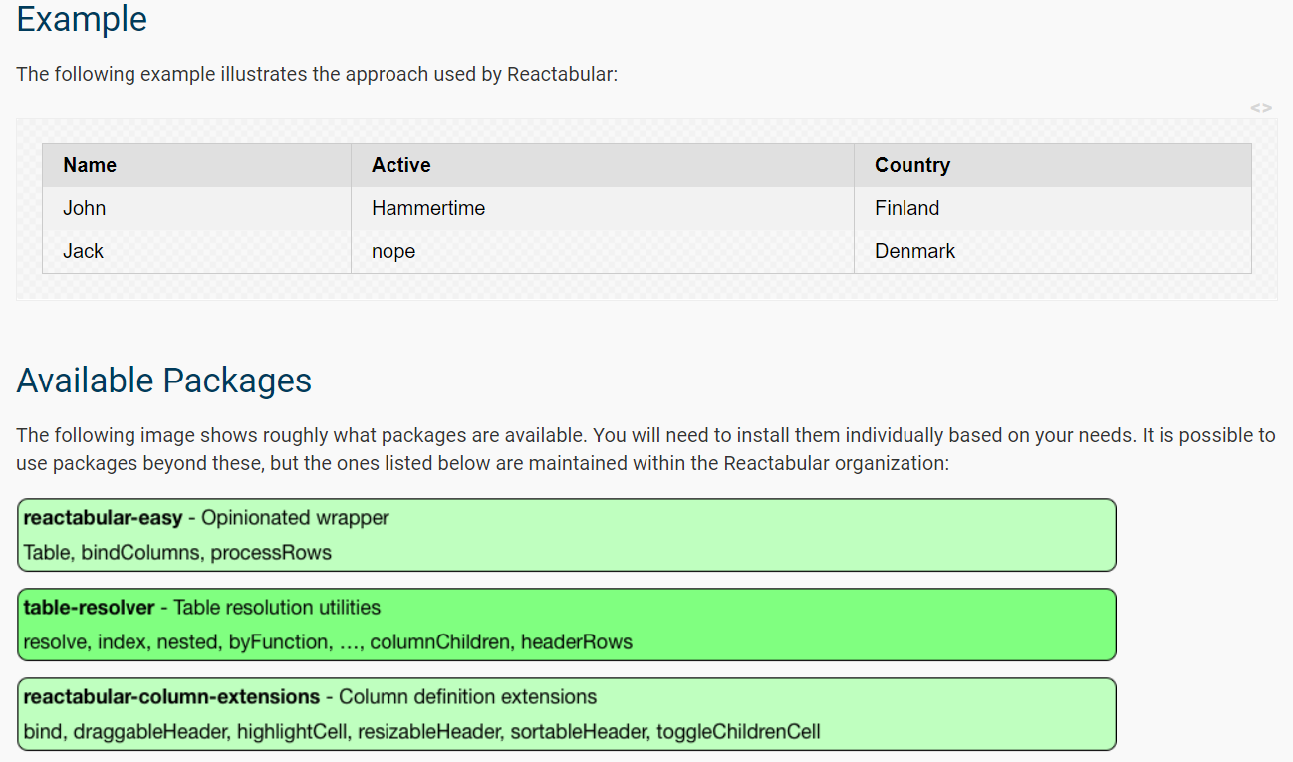The height and width of the screenshot is (762, 1293).
Task: Click the Name column header
Action: [197, 165]
